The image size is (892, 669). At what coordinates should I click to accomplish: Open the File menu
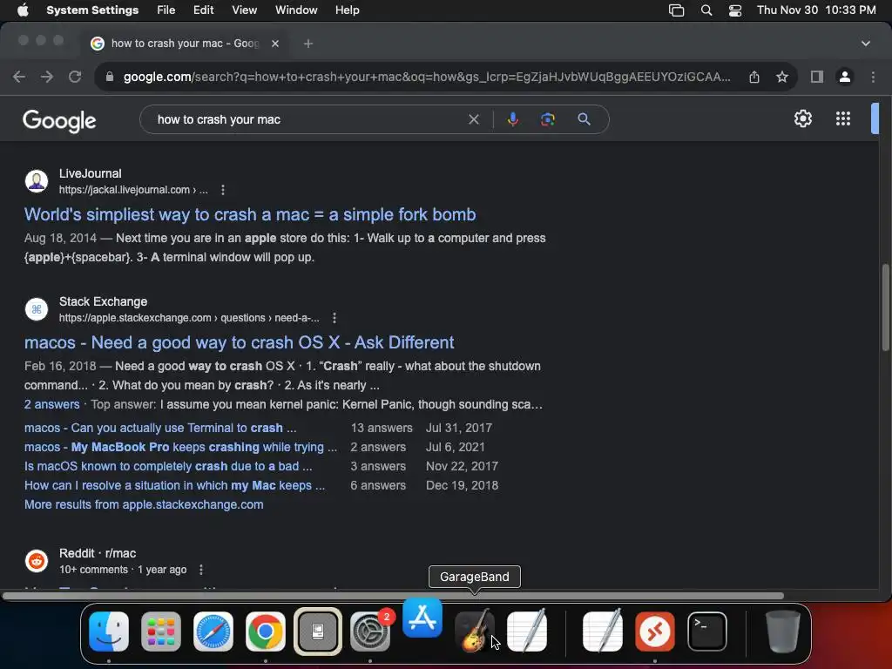(166, 10)
